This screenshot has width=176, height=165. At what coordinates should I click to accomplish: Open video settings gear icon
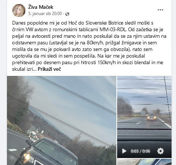[160, 151]
